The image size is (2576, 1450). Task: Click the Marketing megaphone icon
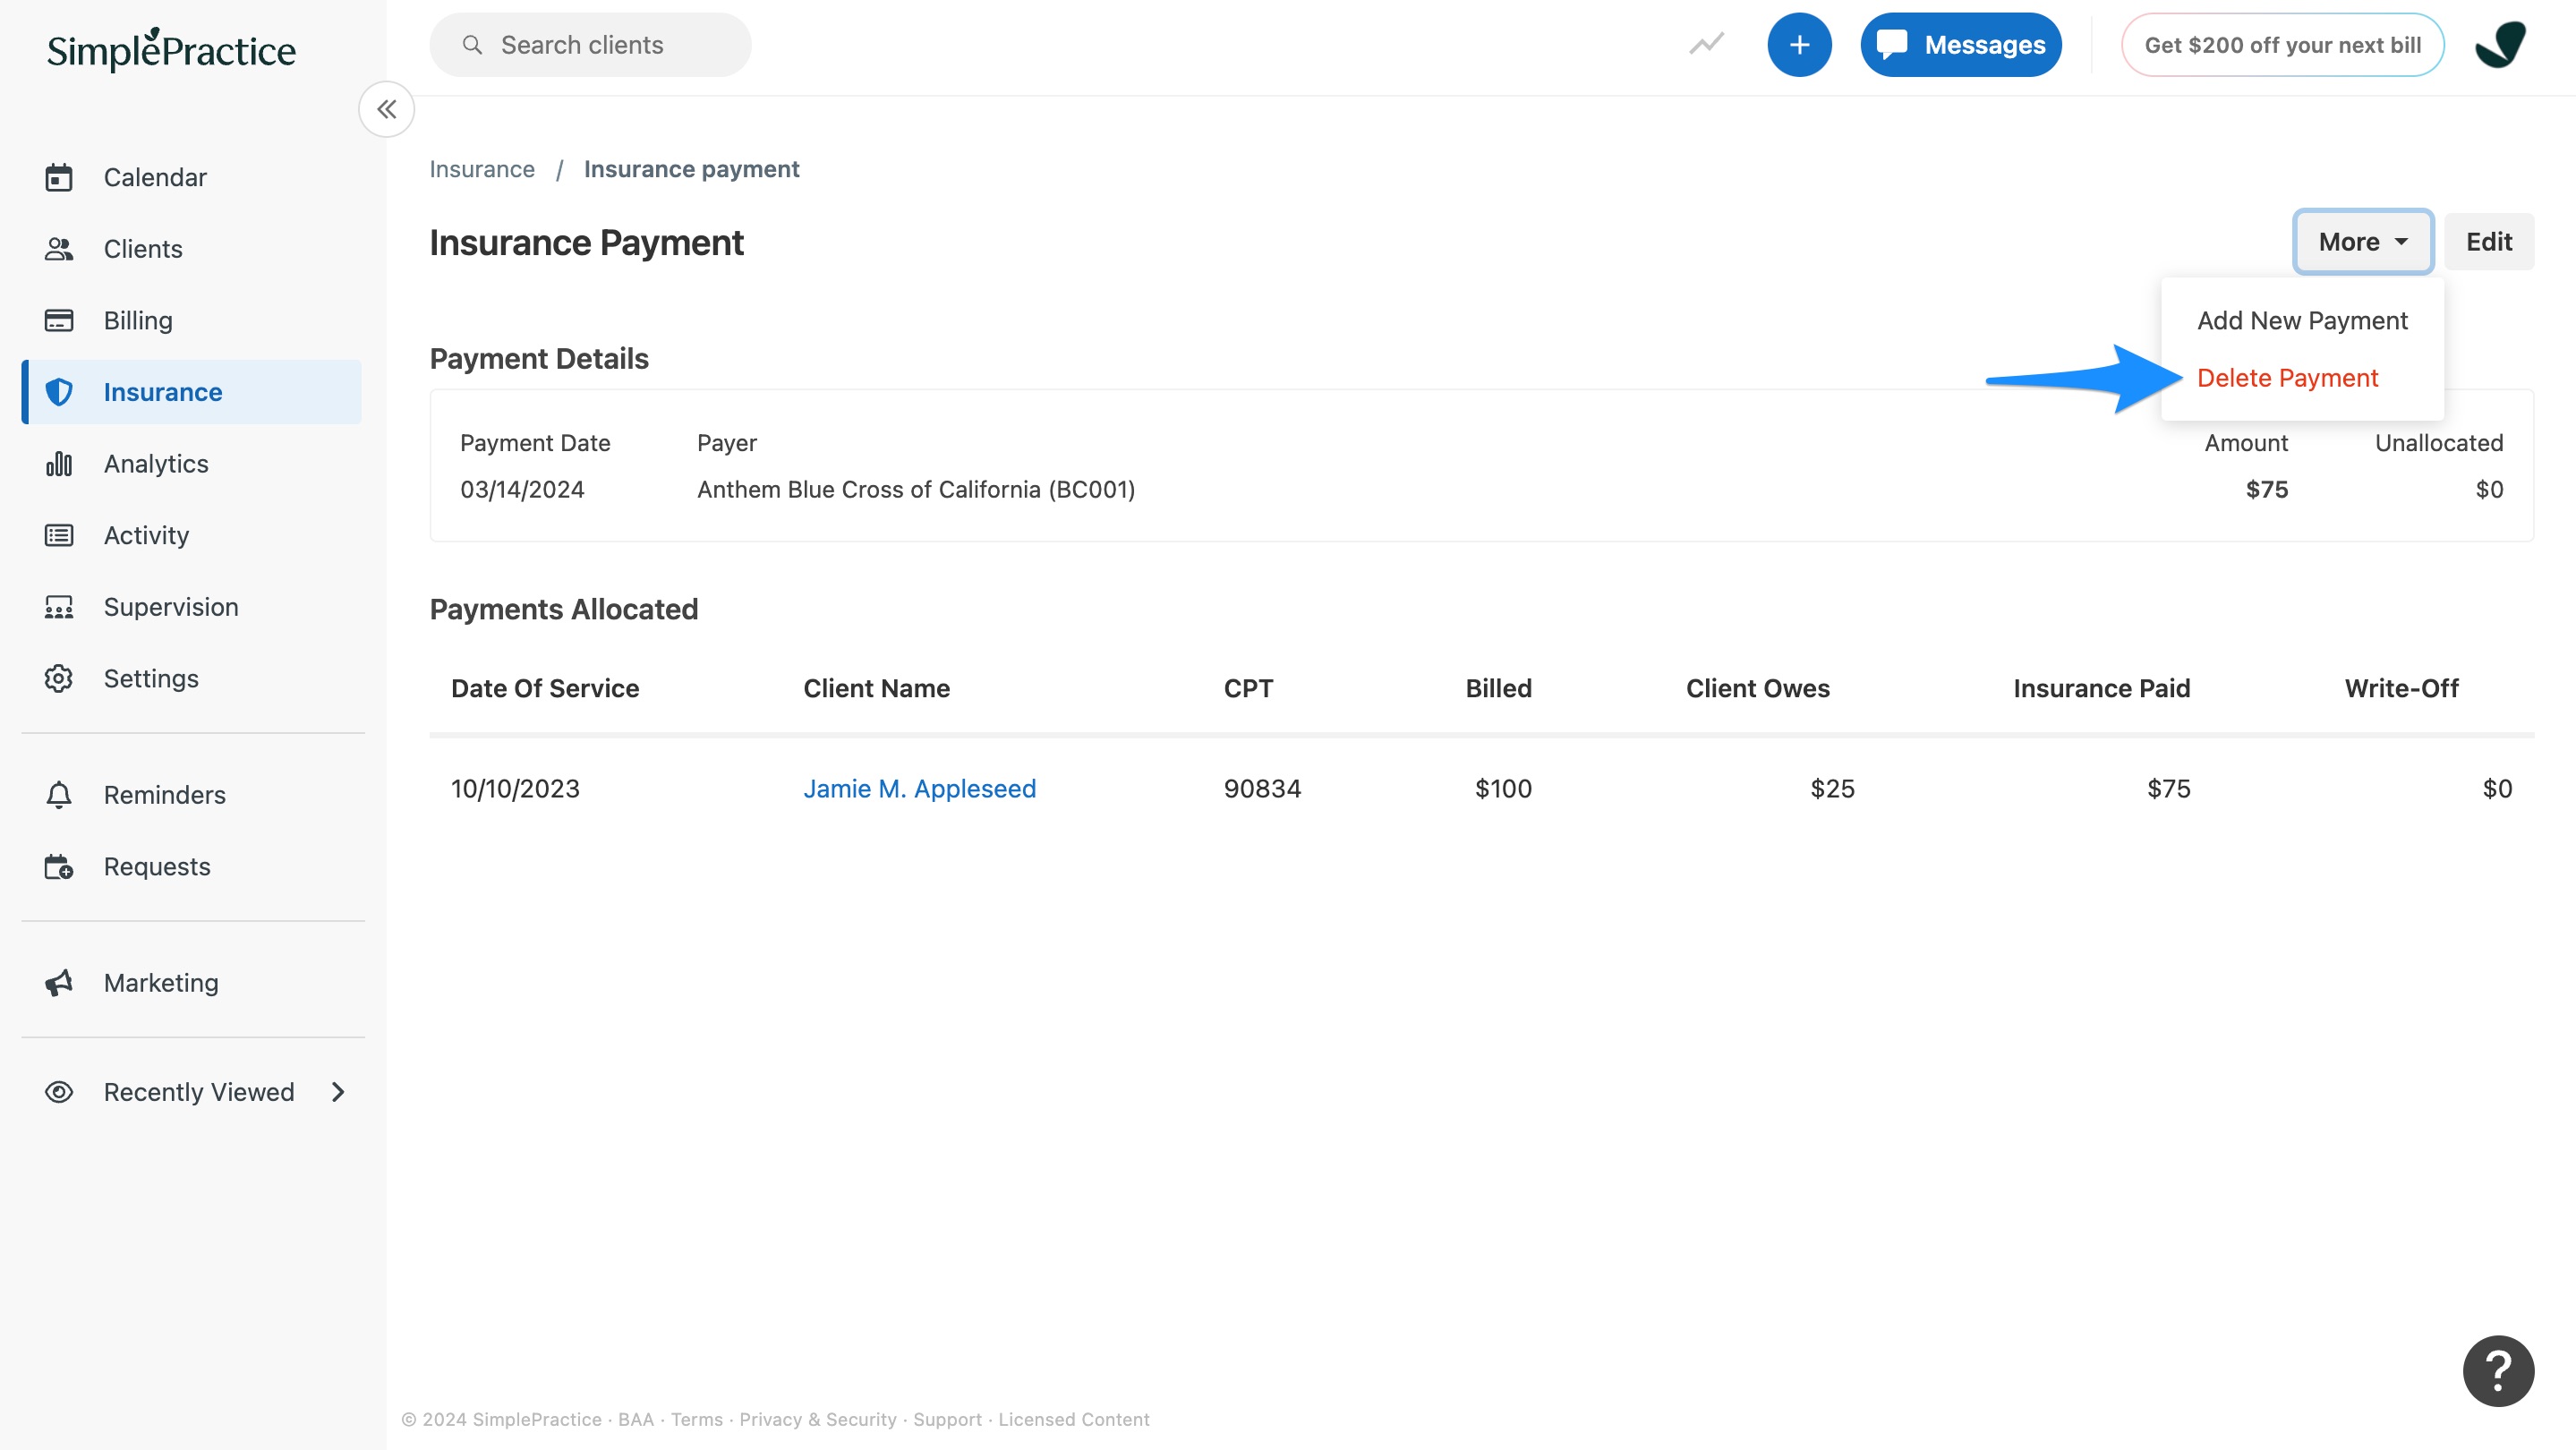click(59, 983)
